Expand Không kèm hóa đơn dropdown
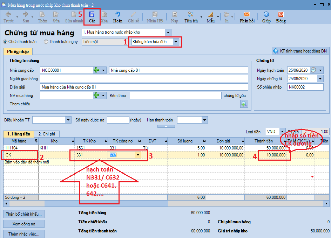331x238 pixels. pyautogui.click(x=176, y=42)
